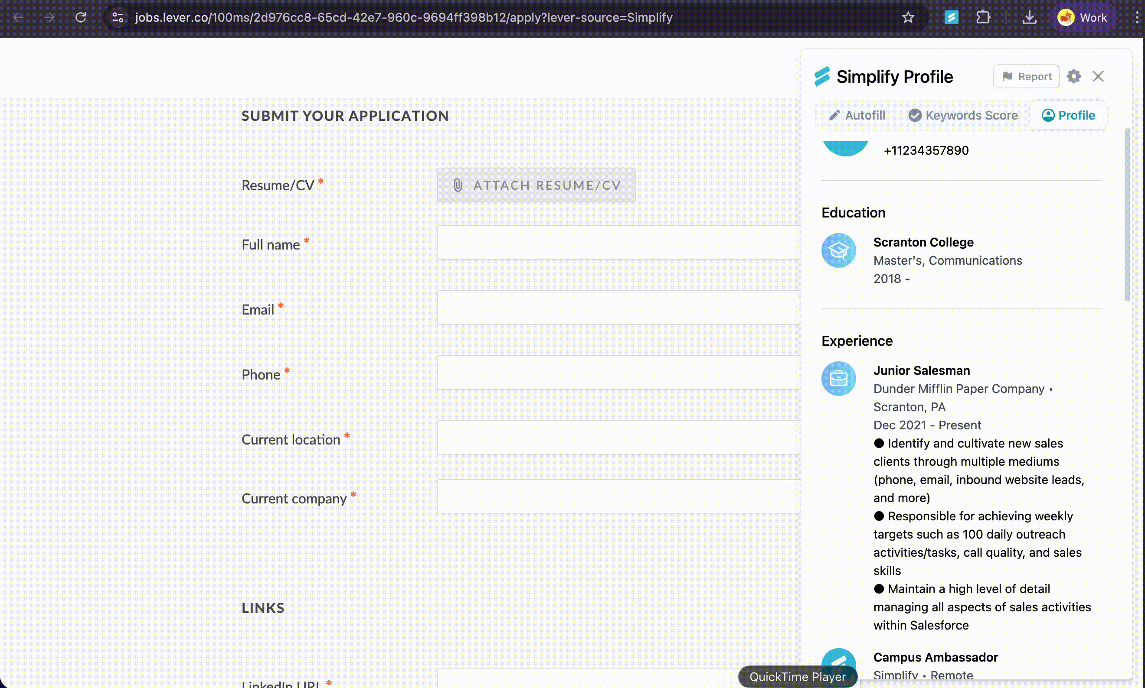Viewport: 1145px width, 688px height.
Task: Go back to the previous page
Action: click(19, 18)
